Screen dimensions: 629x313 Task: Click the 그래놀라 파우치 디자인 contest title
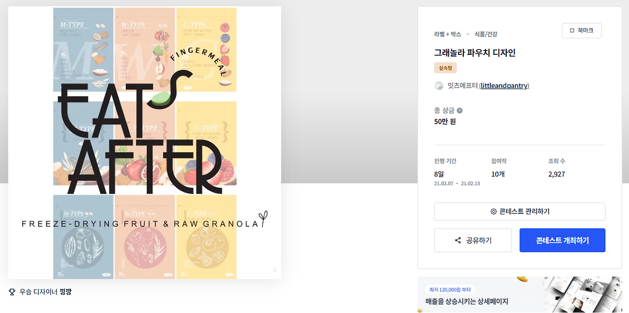tap(475, 53)
